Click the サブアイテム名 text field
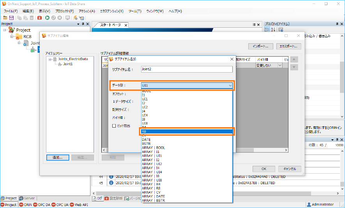 click(186, 69)
